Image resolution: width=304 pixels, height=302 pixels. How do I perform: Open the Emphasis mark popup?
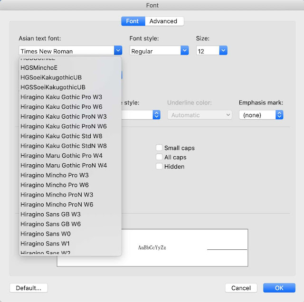pyautogui.click(x=261, y=115)
